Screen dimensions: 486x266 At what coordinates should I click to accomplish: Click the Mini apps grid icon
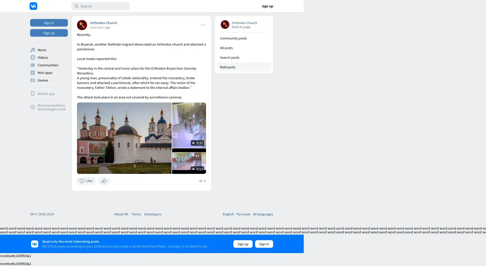point(33,73)
